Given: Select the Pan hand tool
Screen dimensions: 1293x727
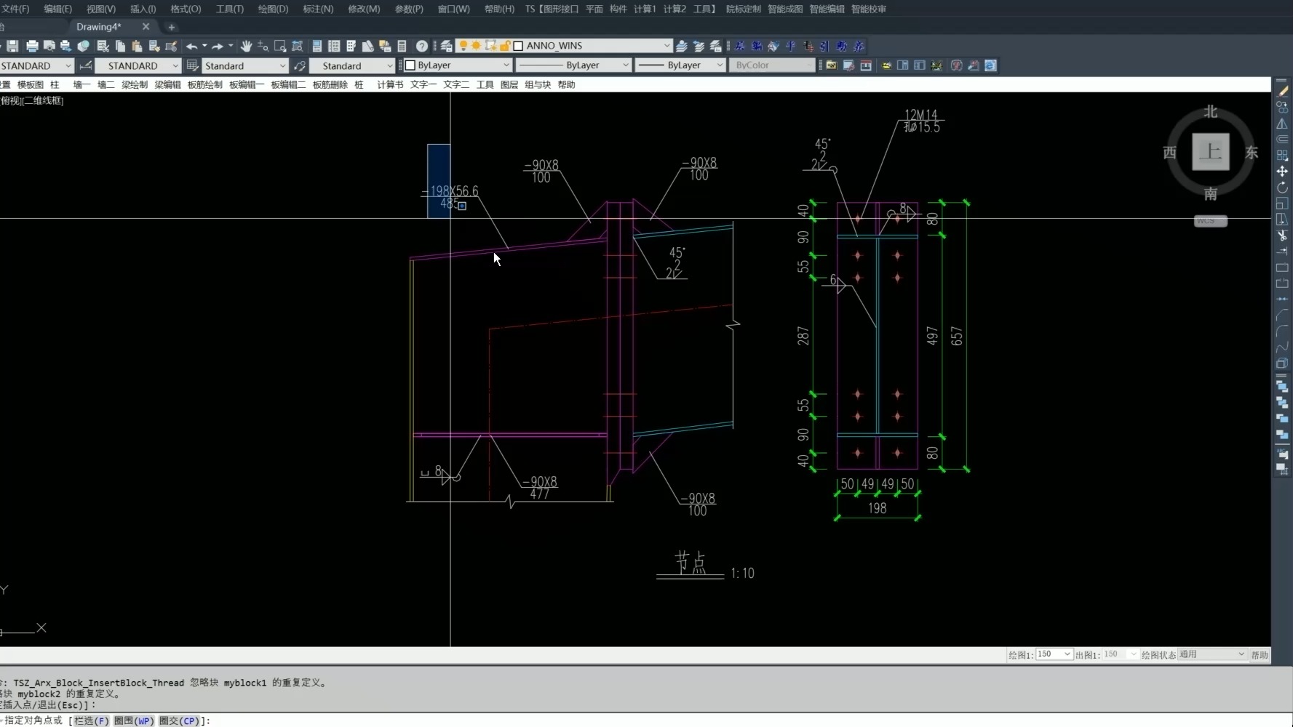Looking at the screenshot, I should [x=246, y=46].
